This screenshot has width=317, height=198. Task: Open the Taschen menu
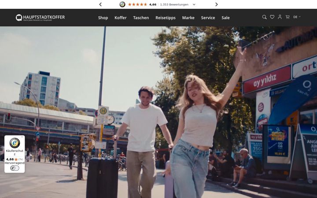pos(141,18)
